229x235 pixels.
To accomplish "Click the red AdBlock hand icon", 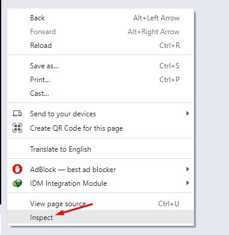I will click(17, 169).
